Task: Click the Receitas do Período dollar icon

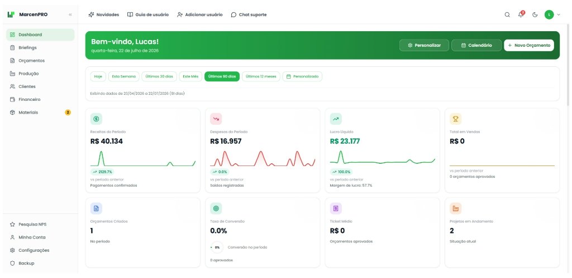Action: tap(96, 119)
